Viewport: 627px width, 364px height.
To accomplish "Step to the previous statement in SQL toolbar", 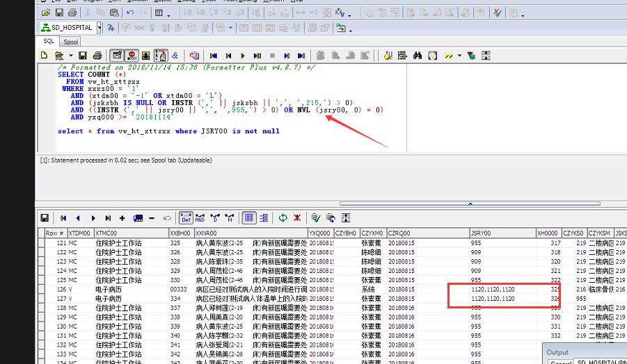I will click(x=228, y=56).
